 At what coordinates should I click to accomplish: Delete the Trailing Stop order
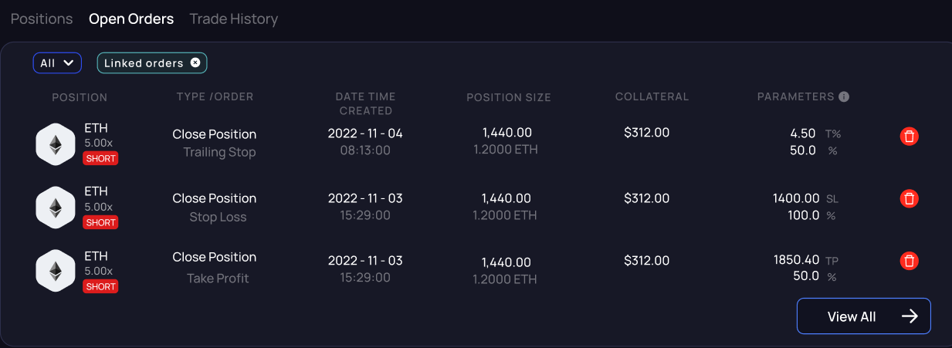pyautogui.click(x=909, y=137)
